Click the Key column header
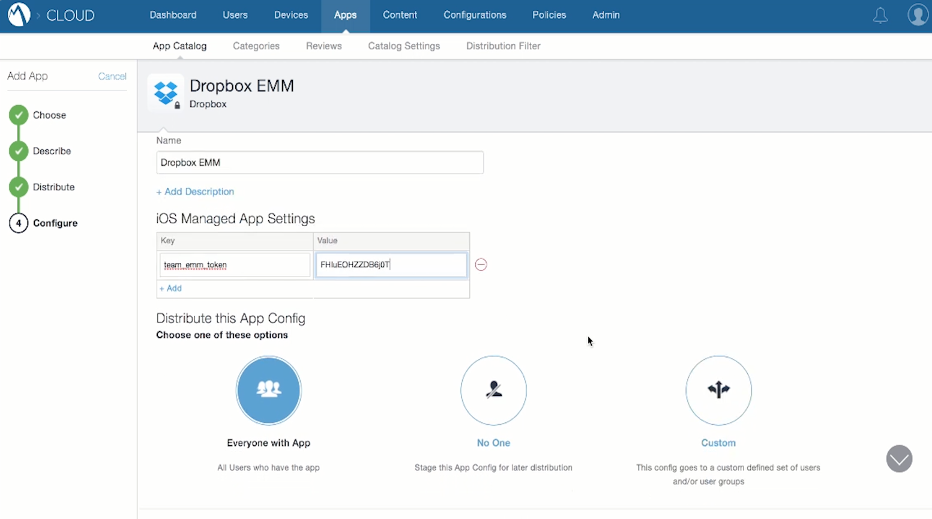The height and width of the screenshot is (519, 932). click(167, 241)
